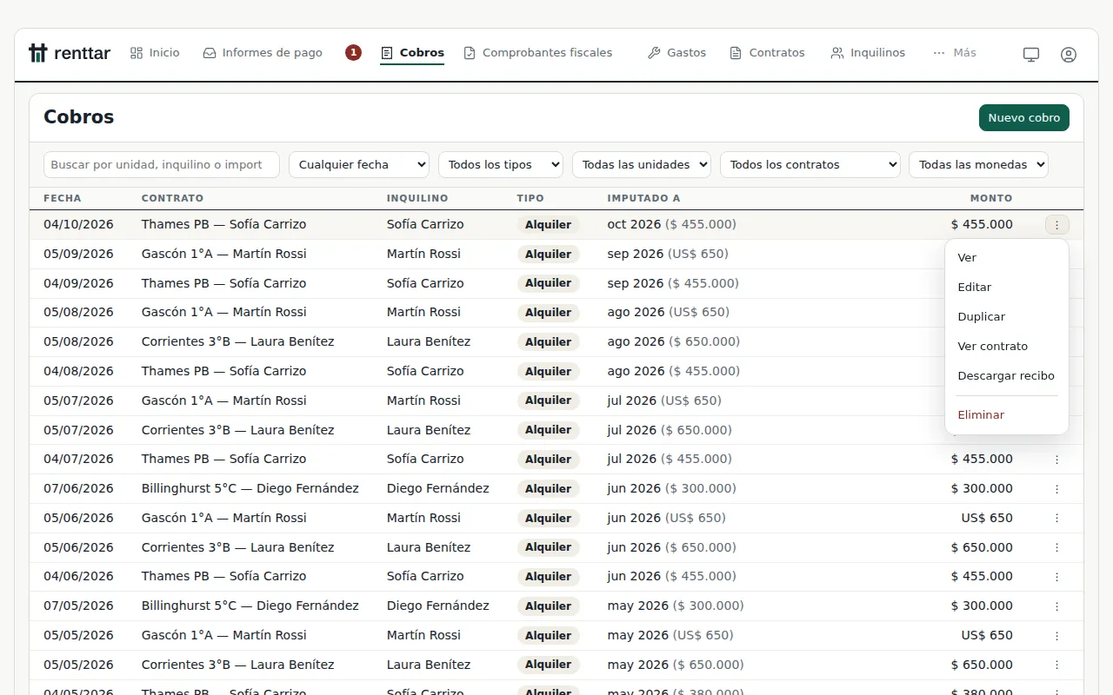Click the Nuevo cobro button
The height and width of the screenshot is (695, 1113).
1024,118
